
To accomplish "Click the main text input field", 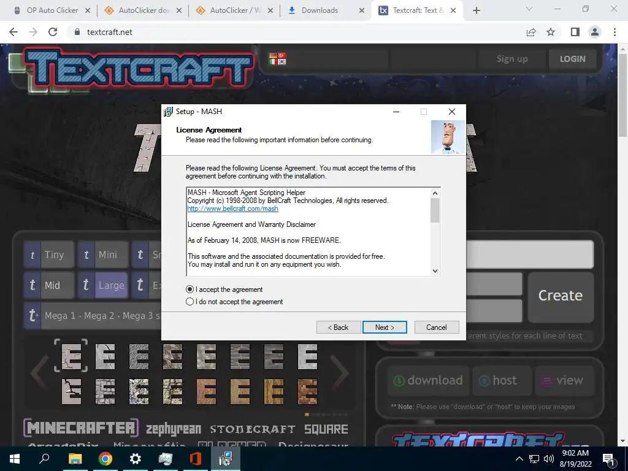I will click(x=529, y=255).
